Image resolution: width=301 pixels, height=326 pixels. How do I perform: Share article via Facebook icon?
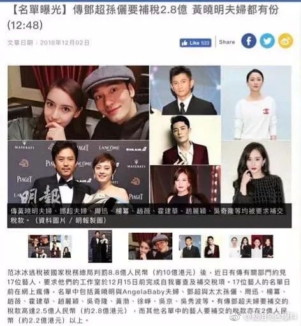(x=249, y=41)
